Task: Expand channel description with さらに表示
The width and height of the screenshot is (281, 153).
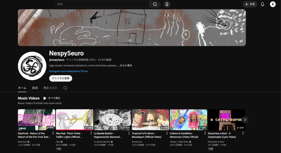Action: tap(126, 65)
